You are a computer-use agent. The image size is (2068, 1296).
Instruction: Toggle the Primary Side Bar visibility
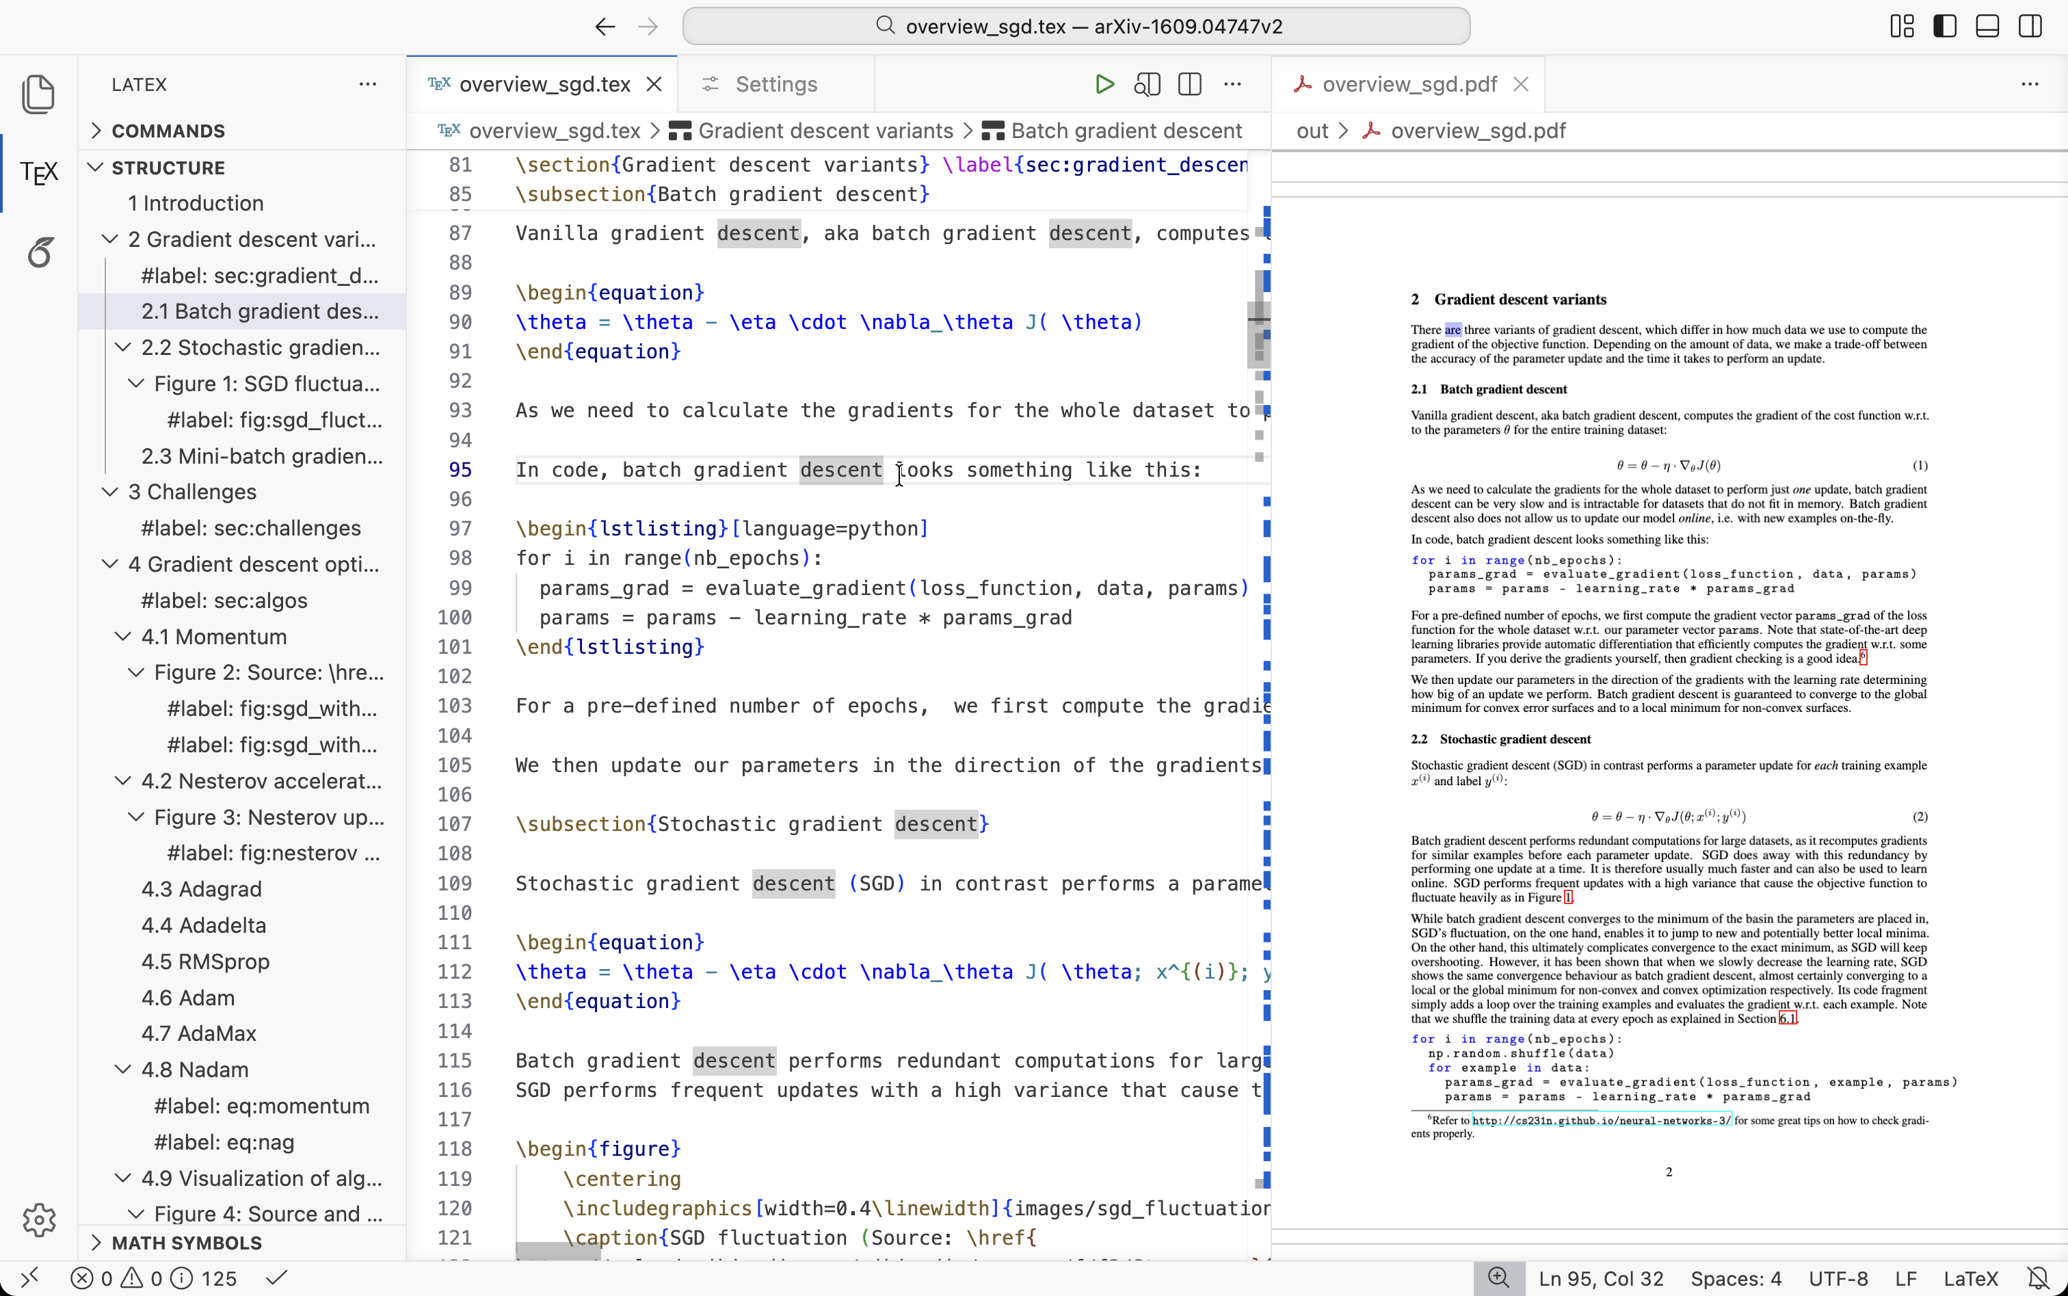(x=1945, y=27)
